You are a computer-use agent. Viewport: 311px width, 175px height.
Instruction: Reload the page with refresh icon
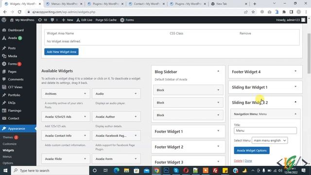pos(19,12)
